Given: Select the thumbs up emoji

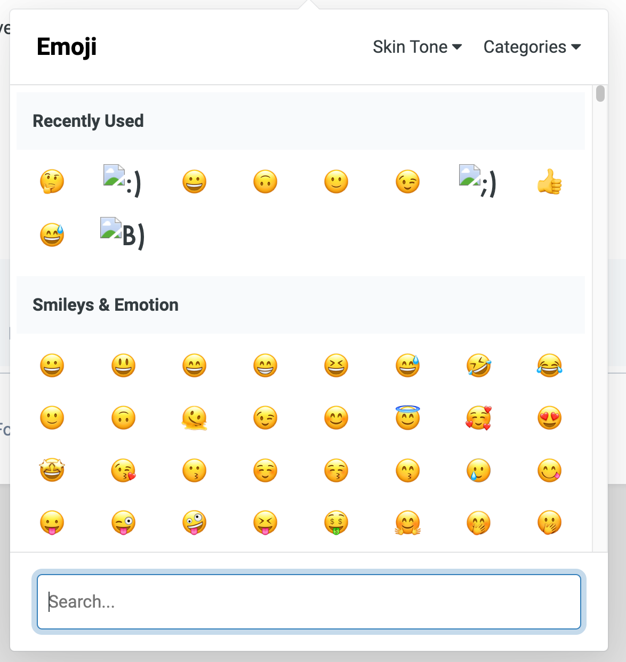Looking at the screenshot, I should [x=550, y=181].
